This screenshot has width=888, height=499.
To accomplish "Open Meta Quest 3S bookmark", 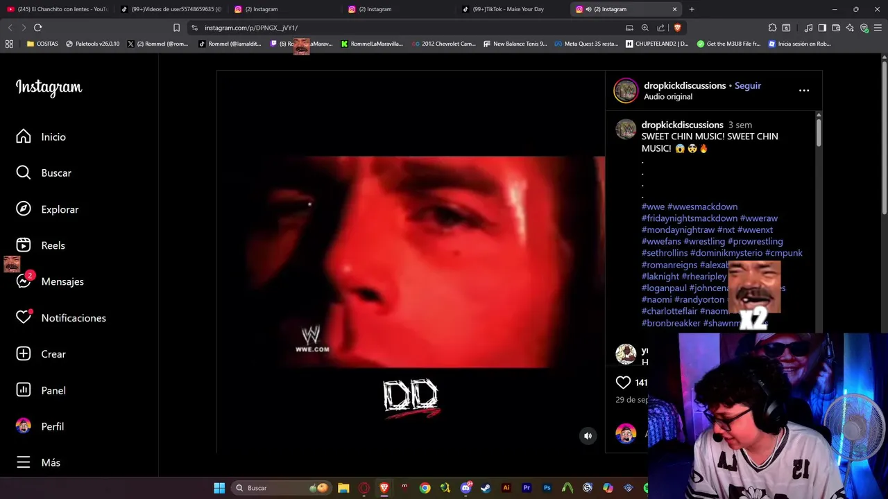I will point(586,44).
